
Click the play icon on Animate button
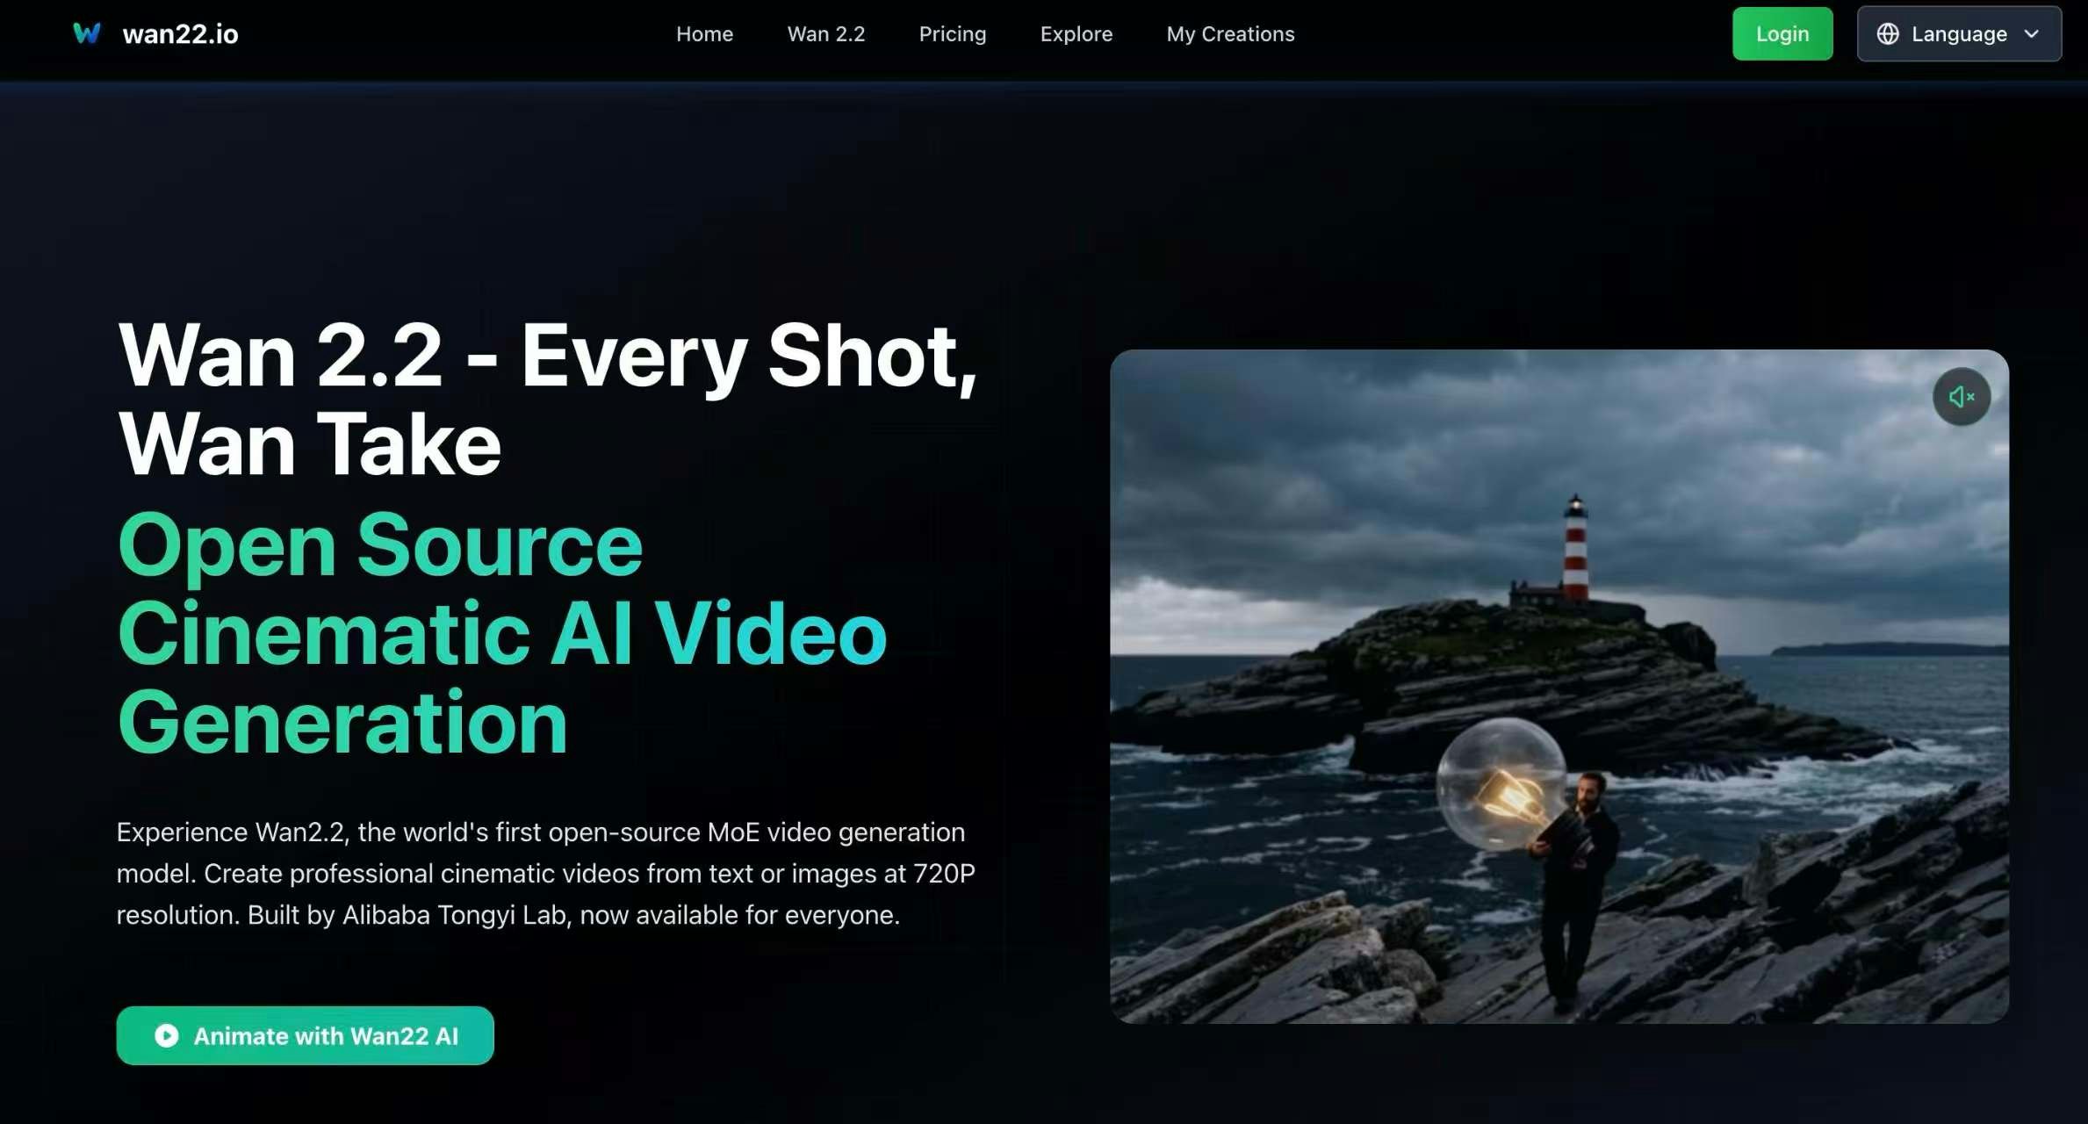165,1036
